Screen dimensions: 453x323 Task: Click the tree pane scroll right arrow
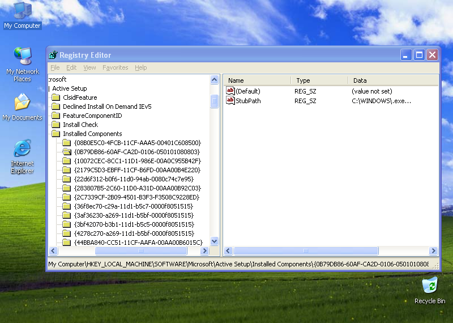(x=204, y=250)
